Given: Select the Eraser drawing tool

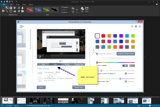Looking at the screenshot, I should click(x=19, y=11).
